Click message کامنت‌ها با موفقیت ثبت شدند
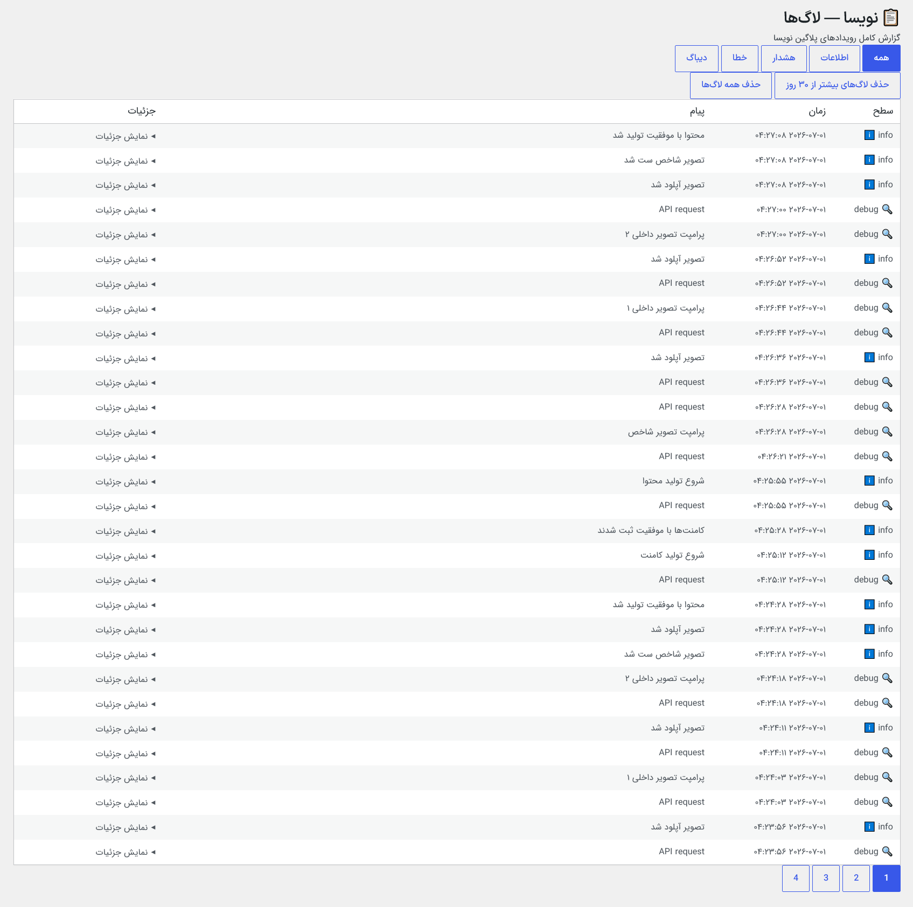Viewport: 913px width, 907px height. click(651, 530)
